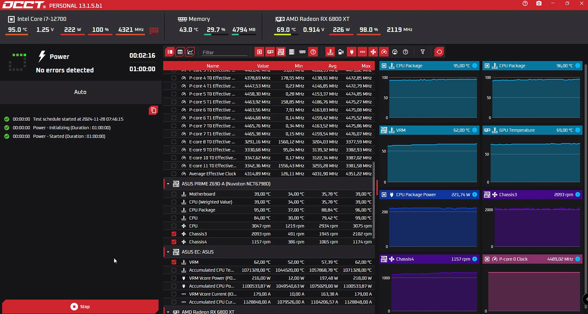Screen dimensions: 588x314
Task: Check the Motherboard temperature checkbox
Action: click(x=174, y=194)
